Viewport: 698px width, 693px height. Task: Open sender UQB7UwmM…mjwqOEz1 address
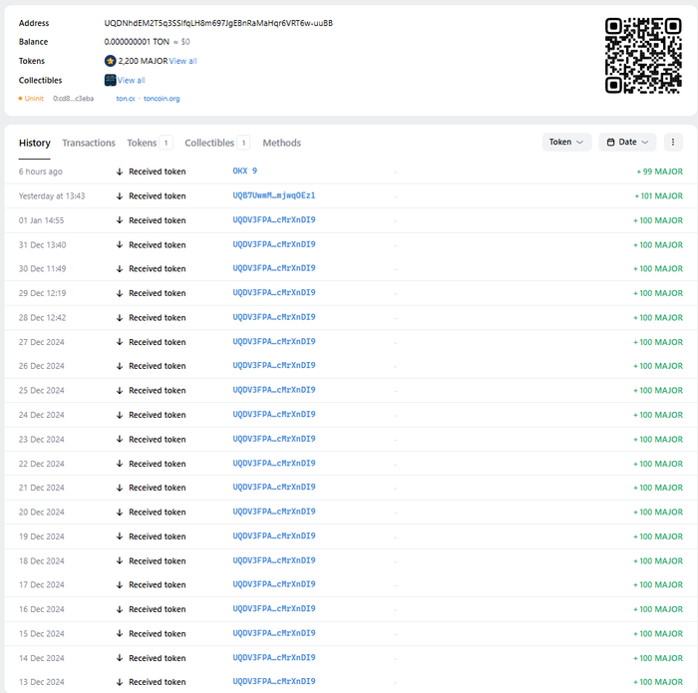click(x=274, y=195)
